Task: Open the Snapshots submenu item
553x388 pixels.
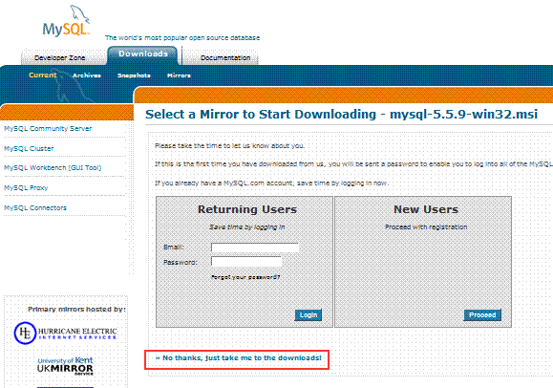Action: (134, 75)
